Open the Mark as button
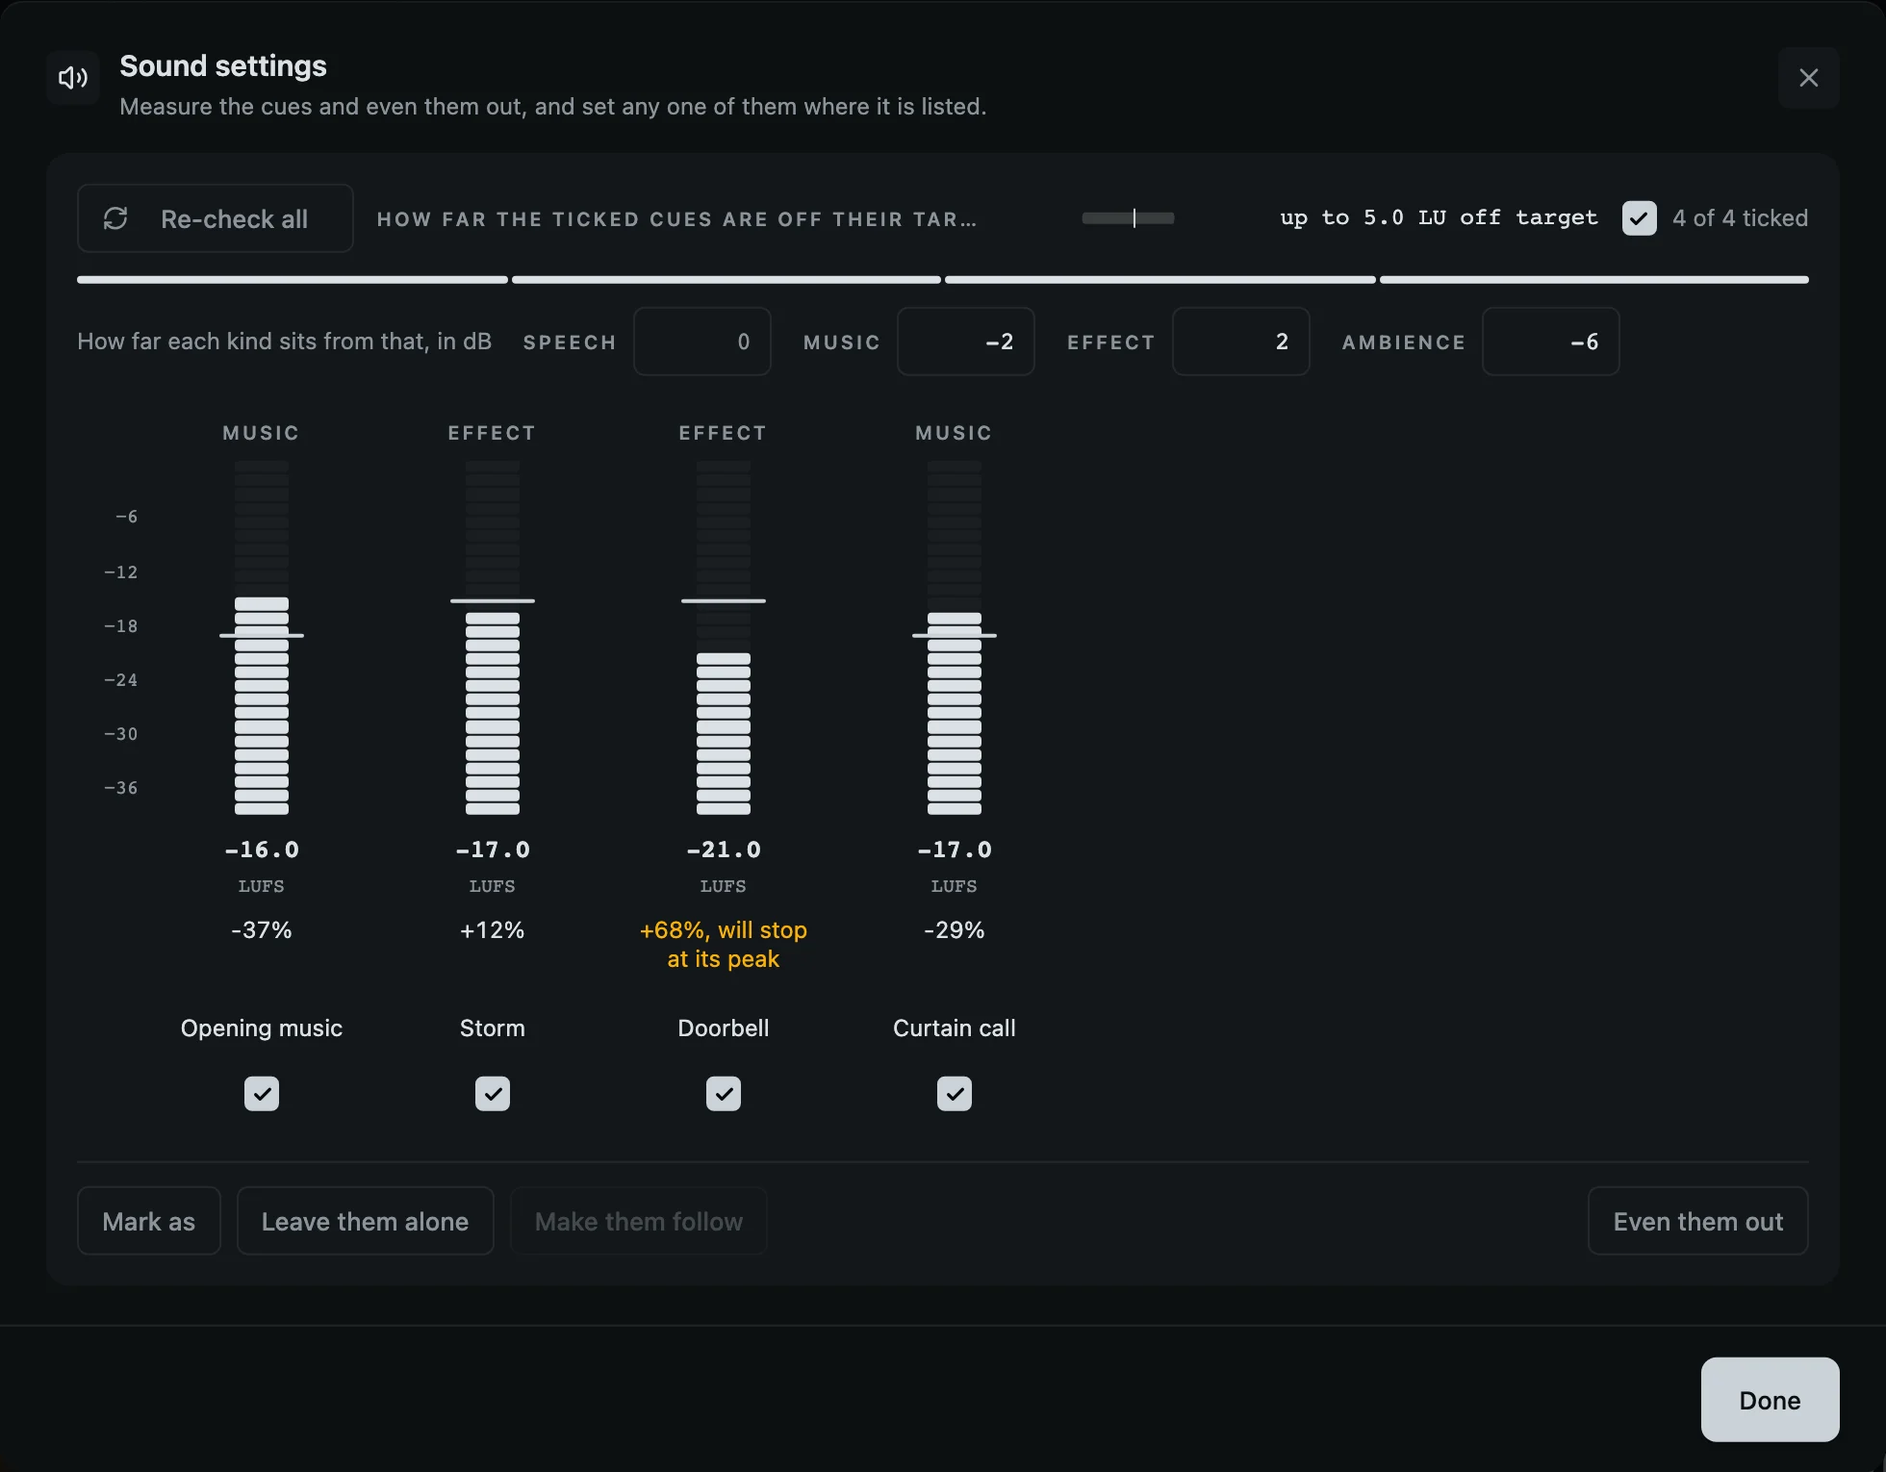This screenshot has height=1472, width=1886. pyautogui.click(x=149, y=1221)
